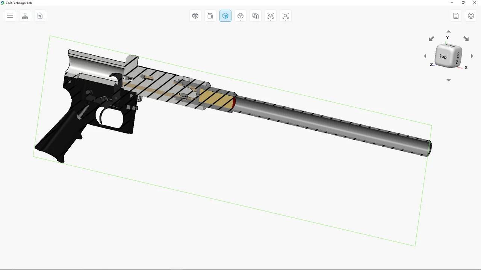Viewport: 481px width, 270px height.
Task: Click the Y axis label near view cube
Action: click(447, 37)
